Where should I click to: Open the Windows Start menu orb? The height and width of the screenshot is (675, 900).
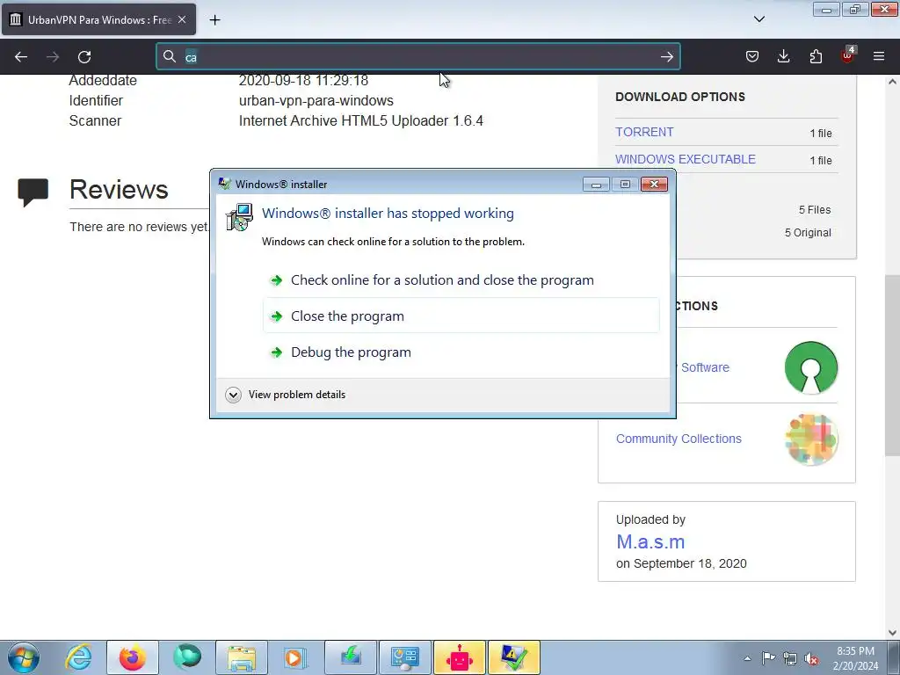pos(24,657)
